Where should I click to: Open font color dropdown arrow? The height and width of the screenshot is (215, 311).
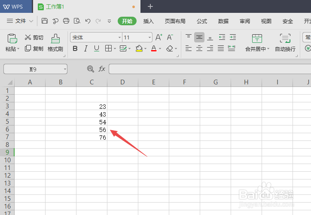point(160,48)
